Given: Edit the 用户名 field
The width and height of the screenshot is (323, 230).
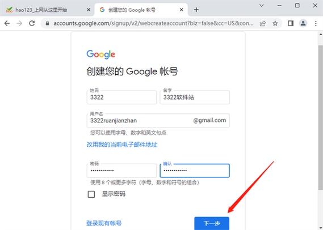Looking at the screenshot, I should [158, 121].
